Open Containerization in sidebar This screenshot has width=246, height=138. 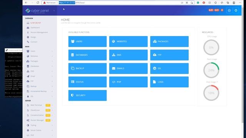click(x=39, y=115)
